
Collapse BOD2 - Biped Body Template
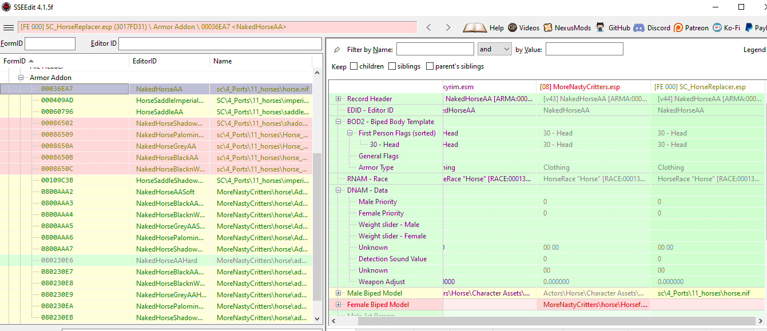(339, 122)
